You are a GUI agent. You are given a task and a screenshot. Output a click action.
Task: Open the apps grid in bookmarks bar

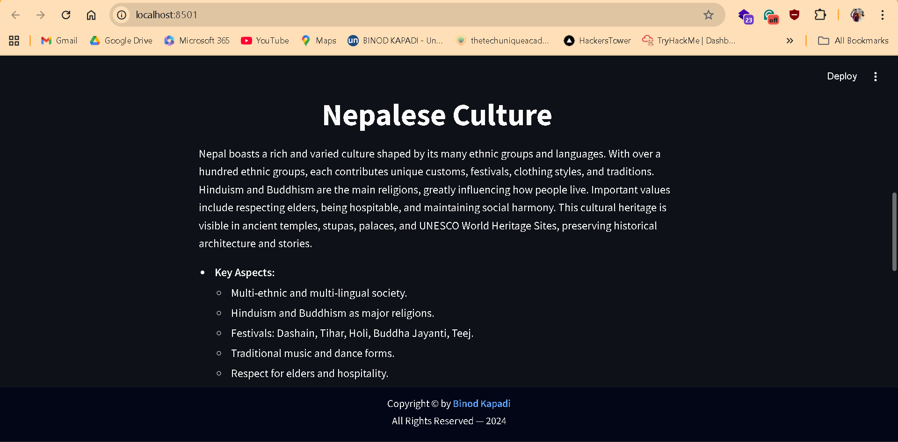(x=14, y=41)
